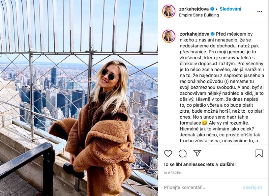
Task: Open the three-dots more options menu
Action: [x=260, y=12]
